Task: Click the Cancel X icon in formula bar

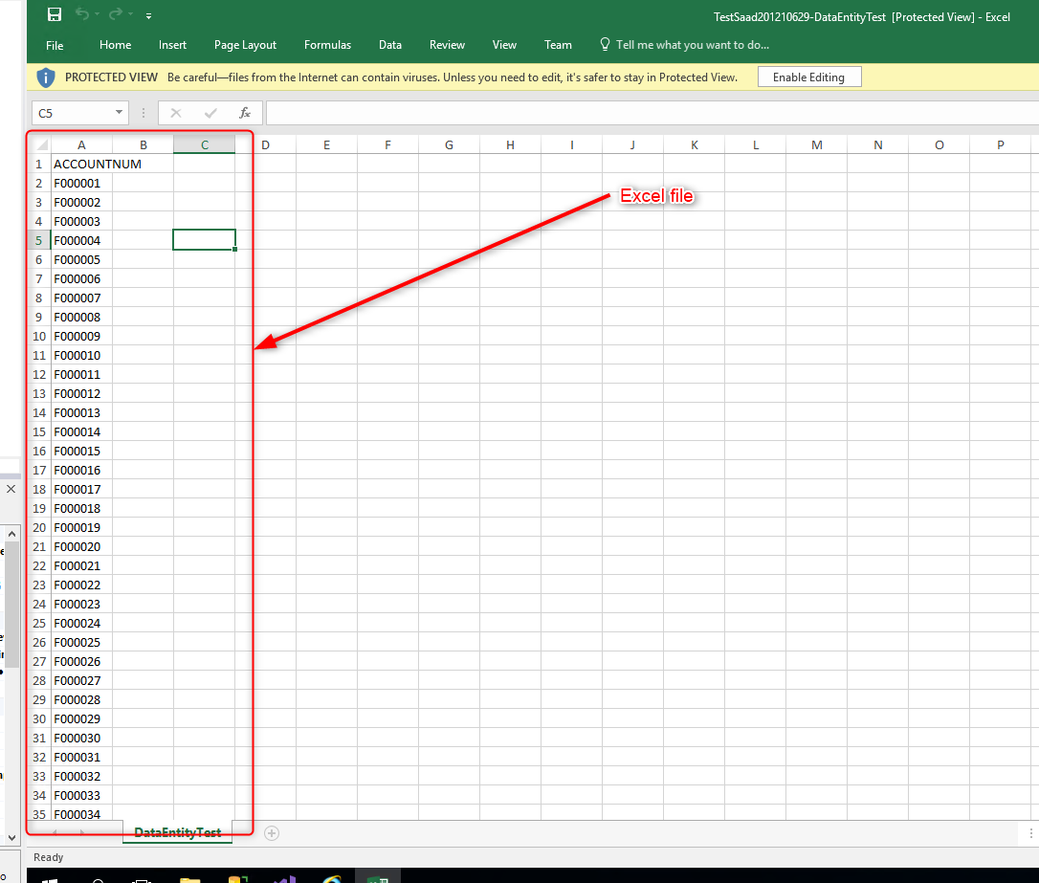Action: [176, 113]
